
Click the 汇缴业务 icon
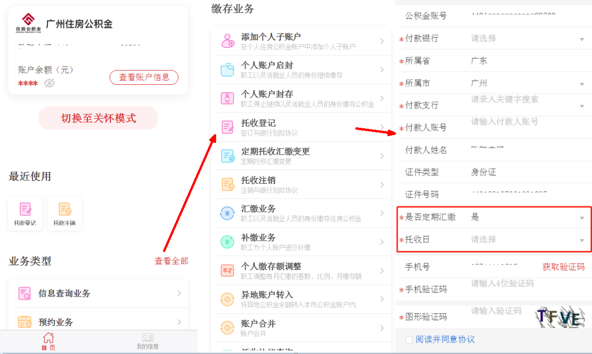228,213
